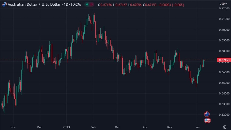Click the close value C0.67153

(150, 5)
